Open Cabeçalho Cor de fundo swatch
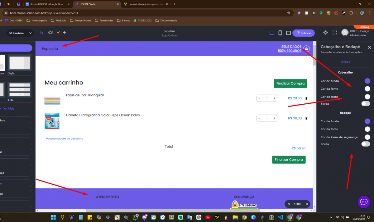This screenshot has width=374, height=222. 367,81
